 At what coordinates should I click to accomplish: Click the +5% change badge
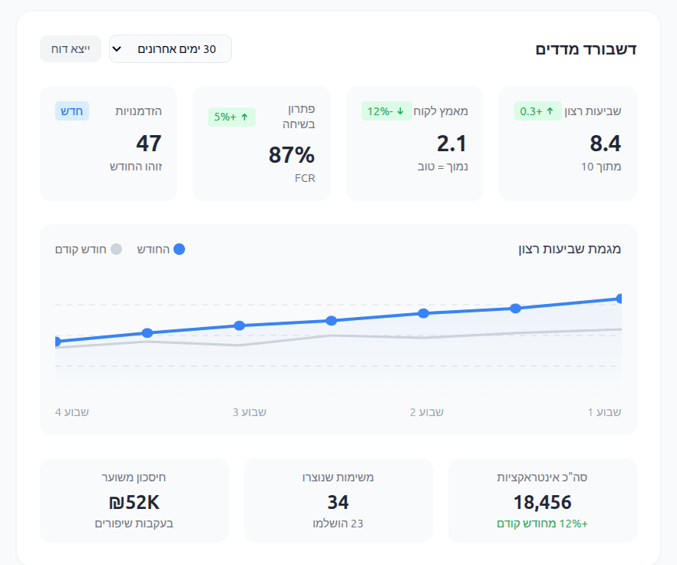click(x=232, y=117)
